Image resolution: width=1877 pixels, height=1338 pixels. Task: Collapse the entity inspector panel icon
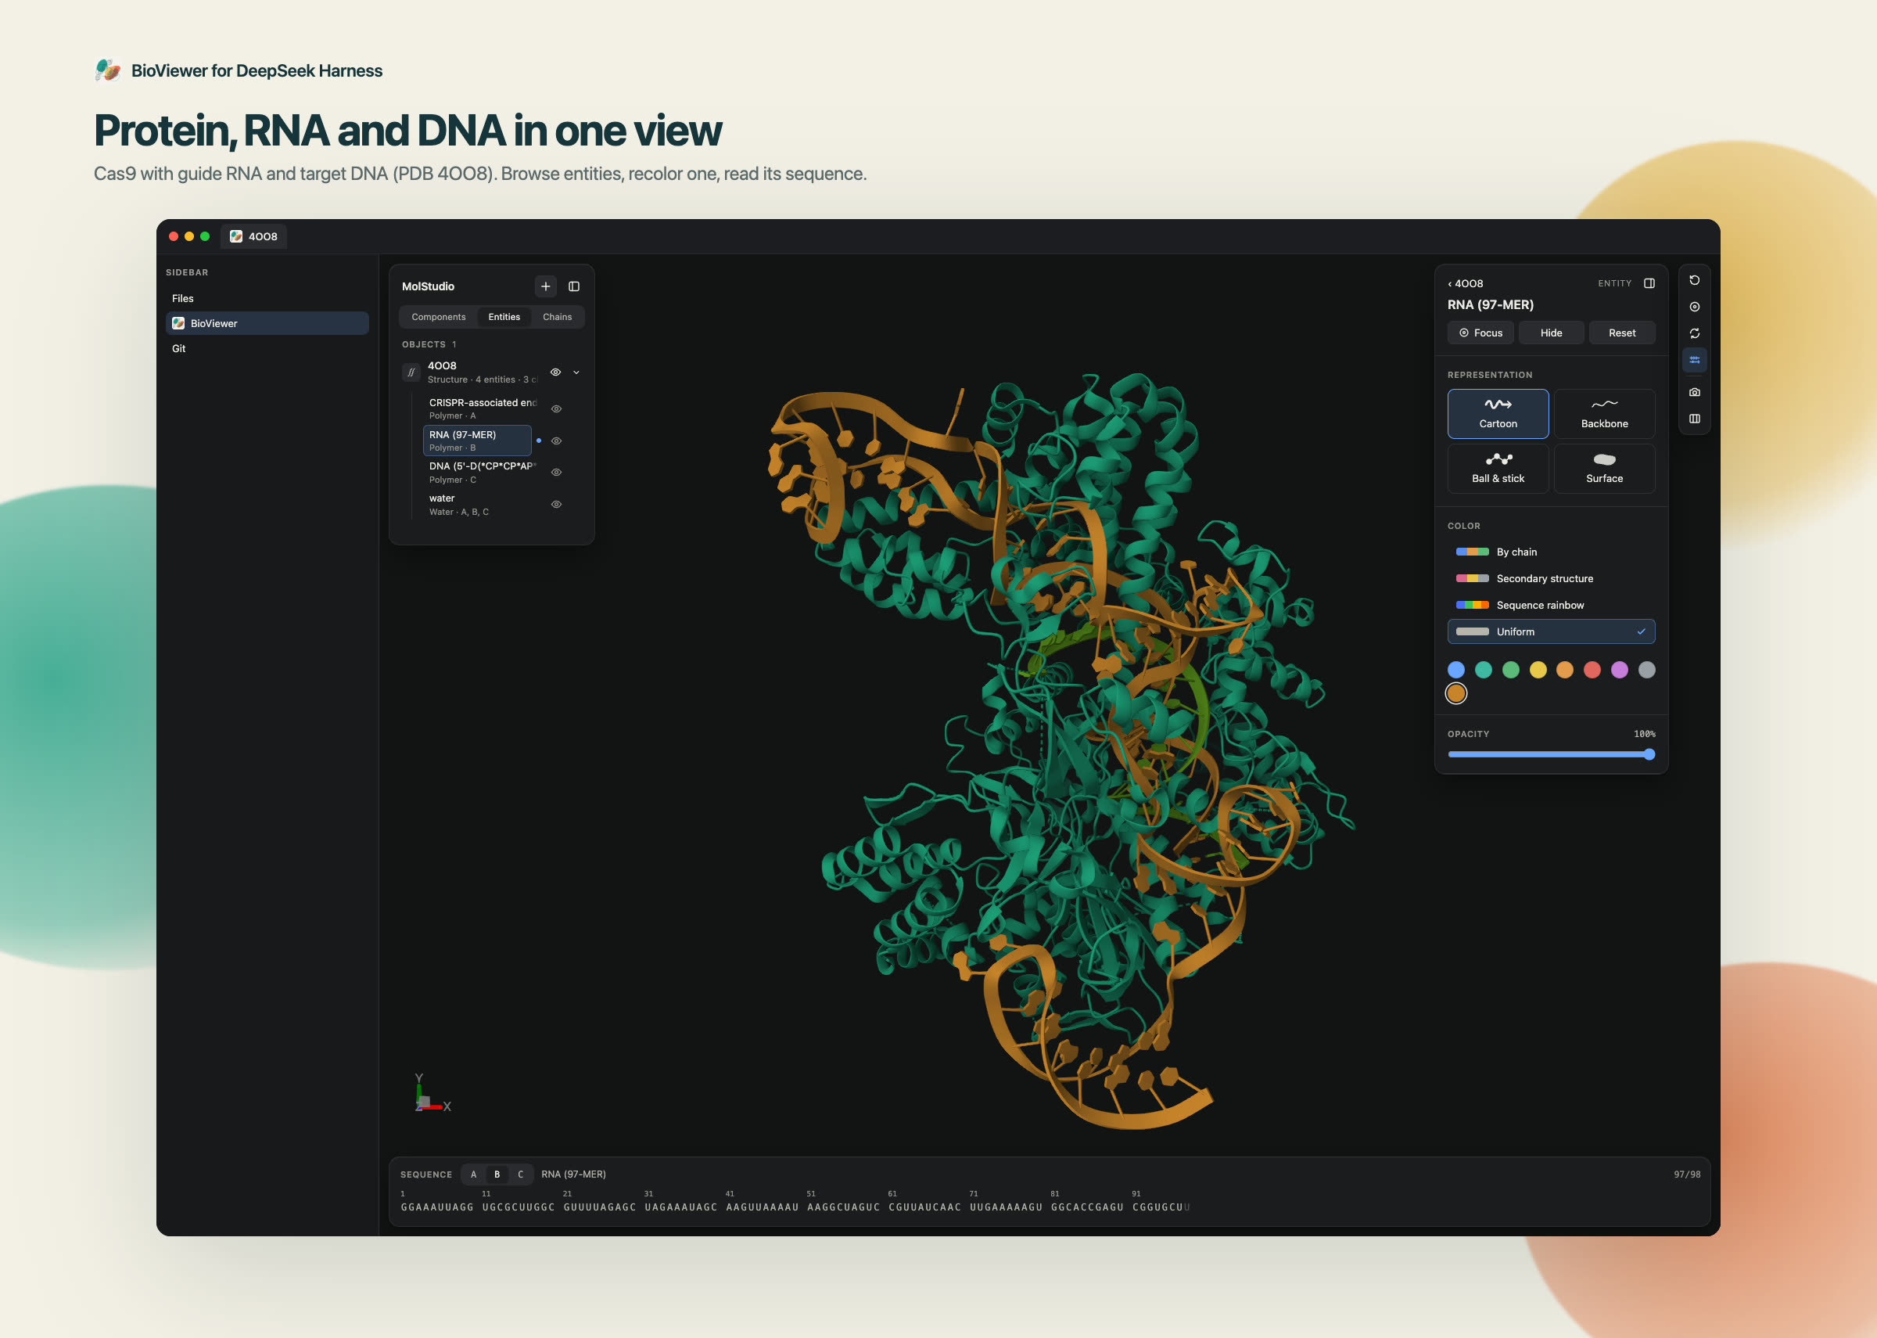1649,283
